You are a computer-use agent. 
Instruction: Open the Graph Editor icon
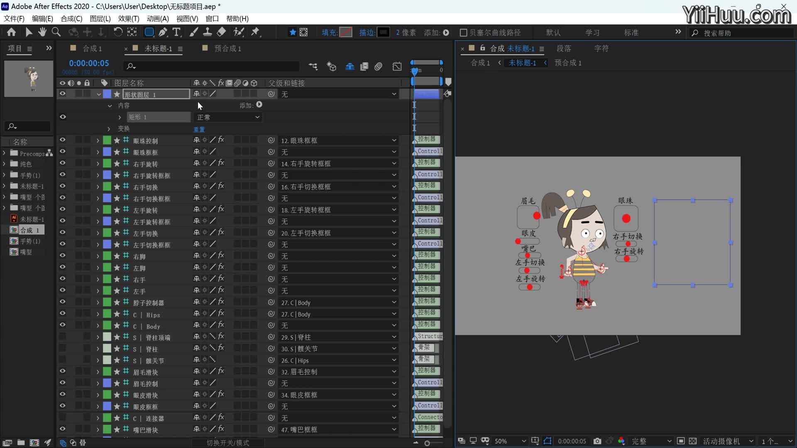(397, 66)
